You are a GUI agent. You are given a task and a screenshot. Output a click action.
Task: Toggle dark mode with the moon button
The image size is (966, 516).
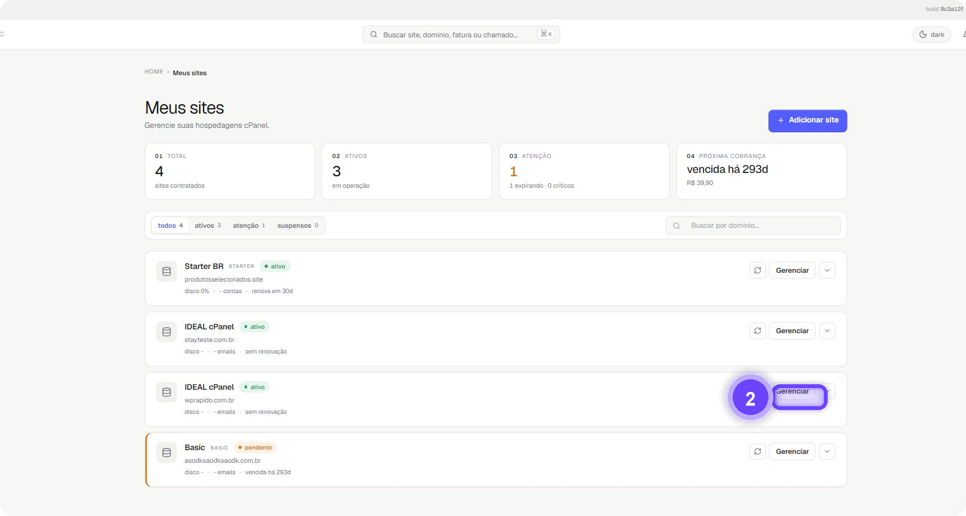coord(931,35)
